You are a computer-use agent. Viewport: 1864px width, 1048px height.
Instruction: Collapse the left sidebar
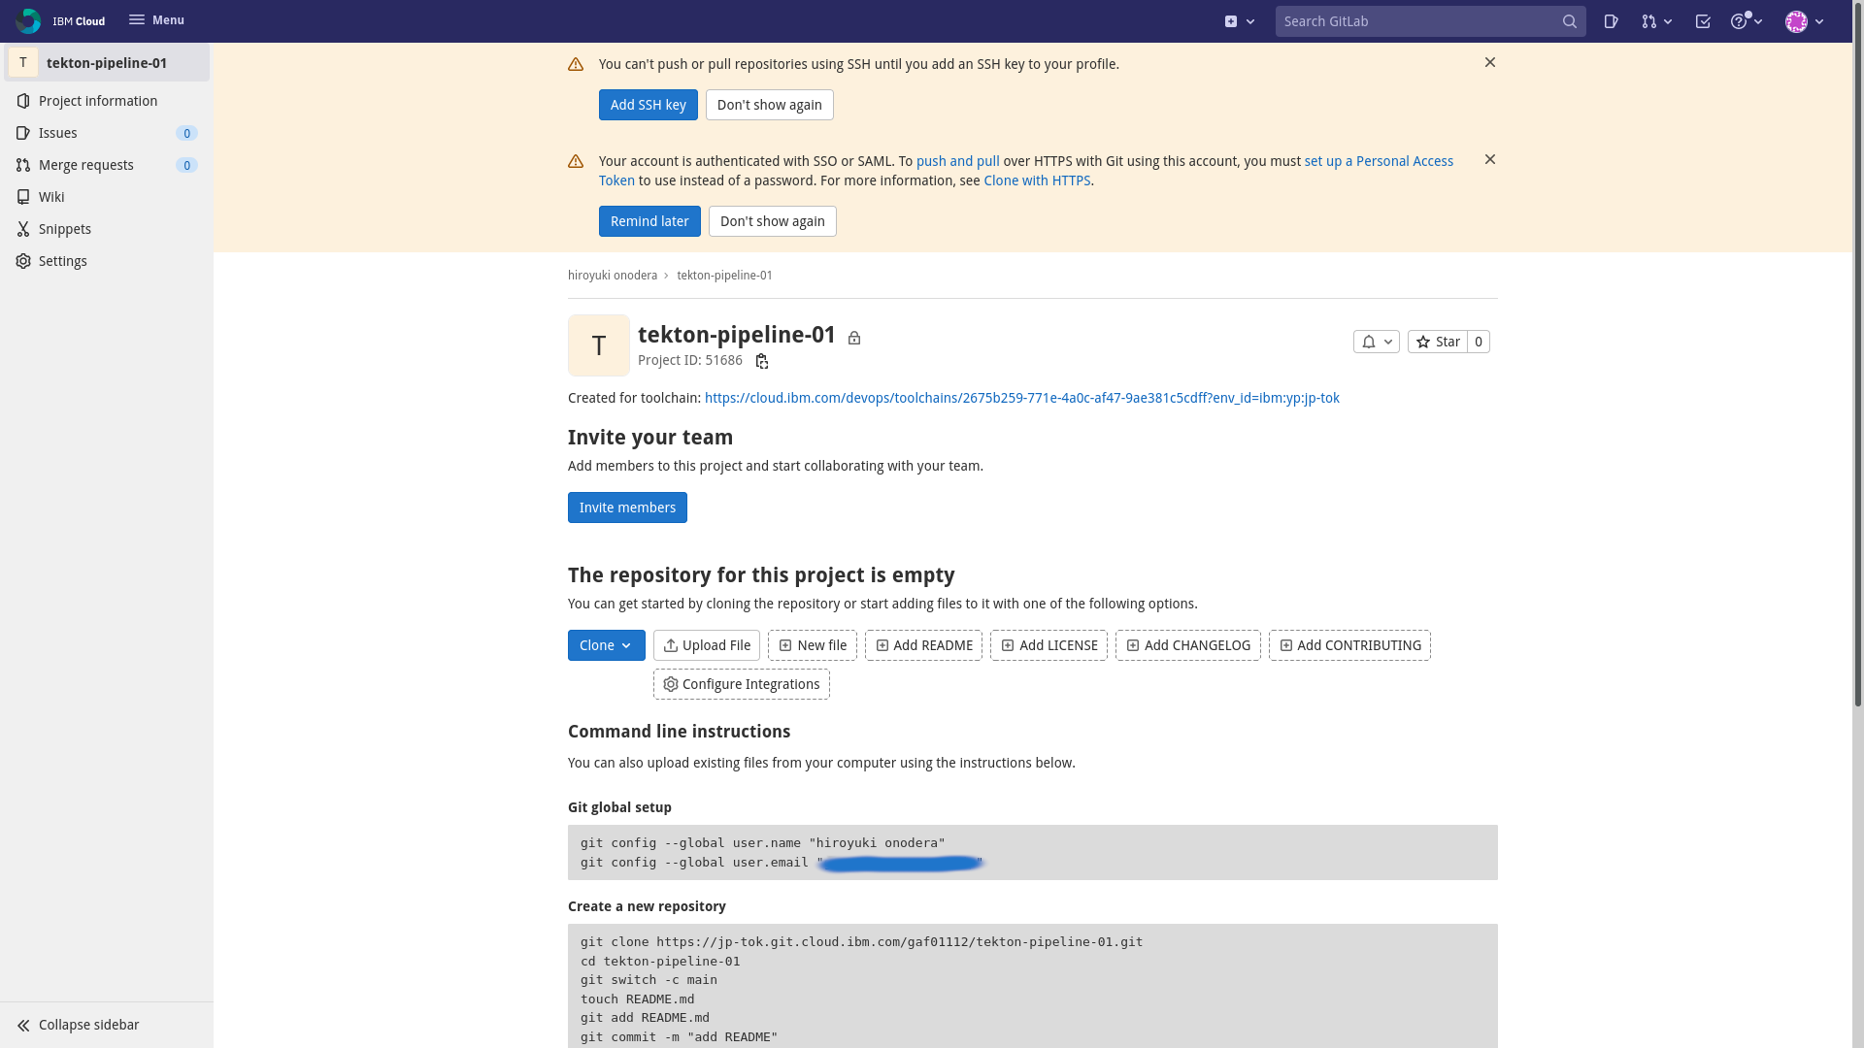[88, 1025]
